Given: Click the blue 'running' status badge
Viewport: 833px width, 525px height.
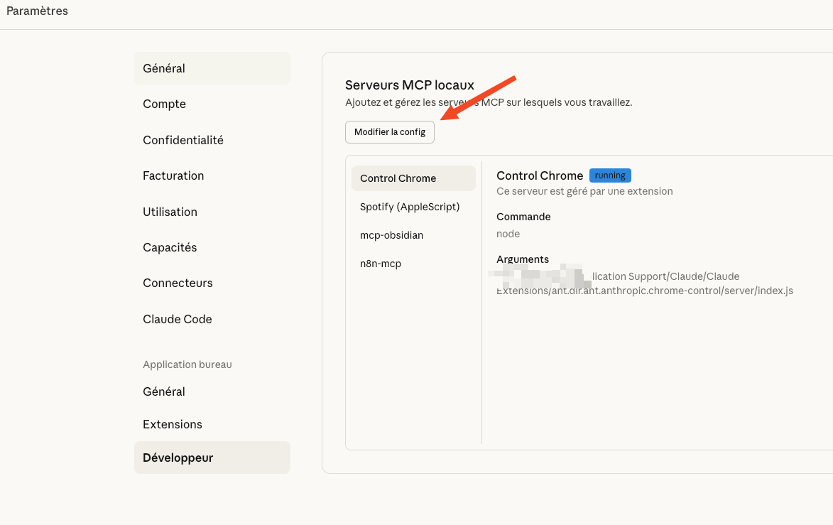Looking at the screenshot, I should coord(610,175).
